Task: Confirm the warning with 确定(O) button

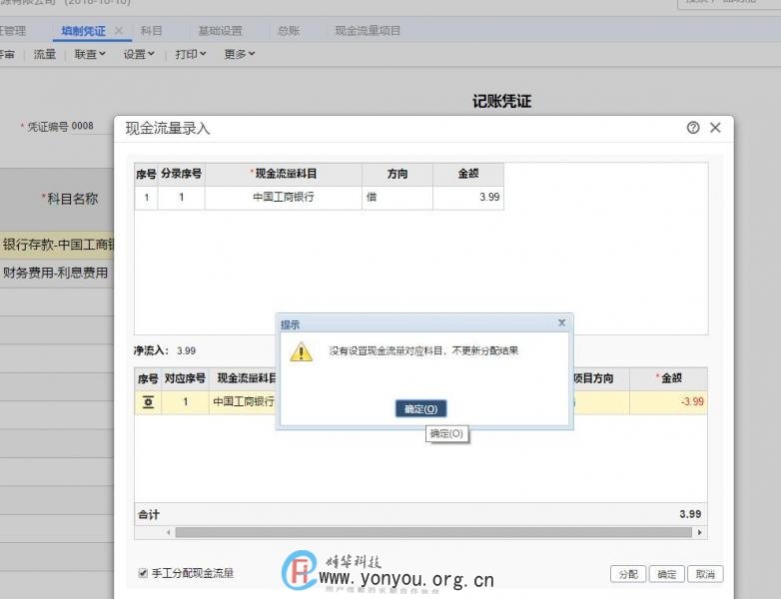Action: [420, 408]
